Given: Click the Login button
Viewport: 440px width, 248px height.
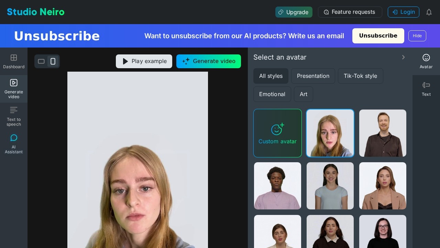Looking at the screenshot, I should click(x=404, y=12).
